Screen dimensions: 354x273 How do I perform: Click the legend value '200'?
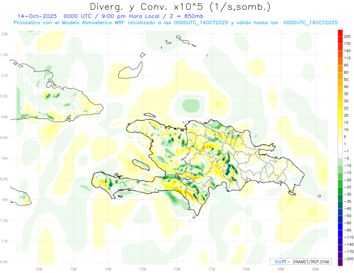point(348,37)
